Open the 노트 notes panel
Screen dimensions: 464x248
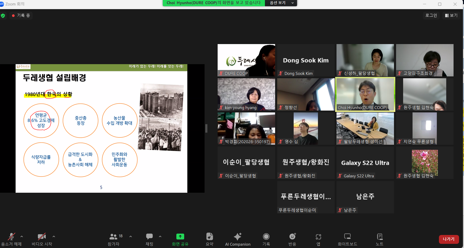[380, 237]
